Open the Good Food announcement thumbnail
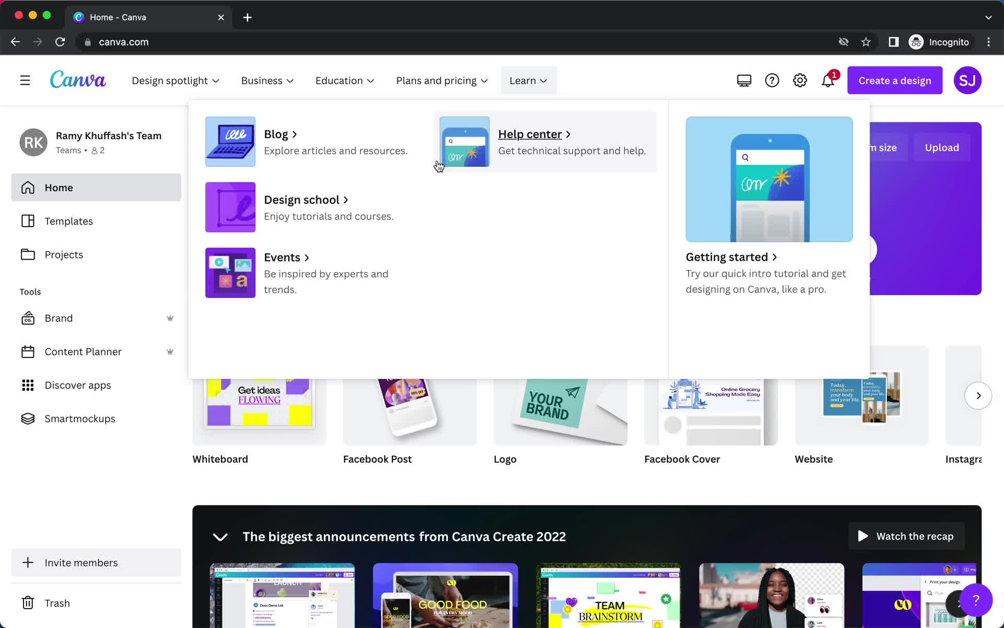Screen dimensions: 1004x628 click(x=446, y=596)
